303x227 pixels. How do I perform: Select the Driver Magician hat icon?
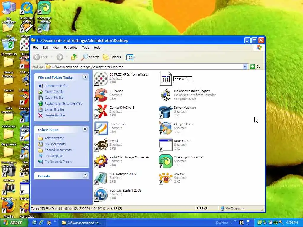[165, 111]
